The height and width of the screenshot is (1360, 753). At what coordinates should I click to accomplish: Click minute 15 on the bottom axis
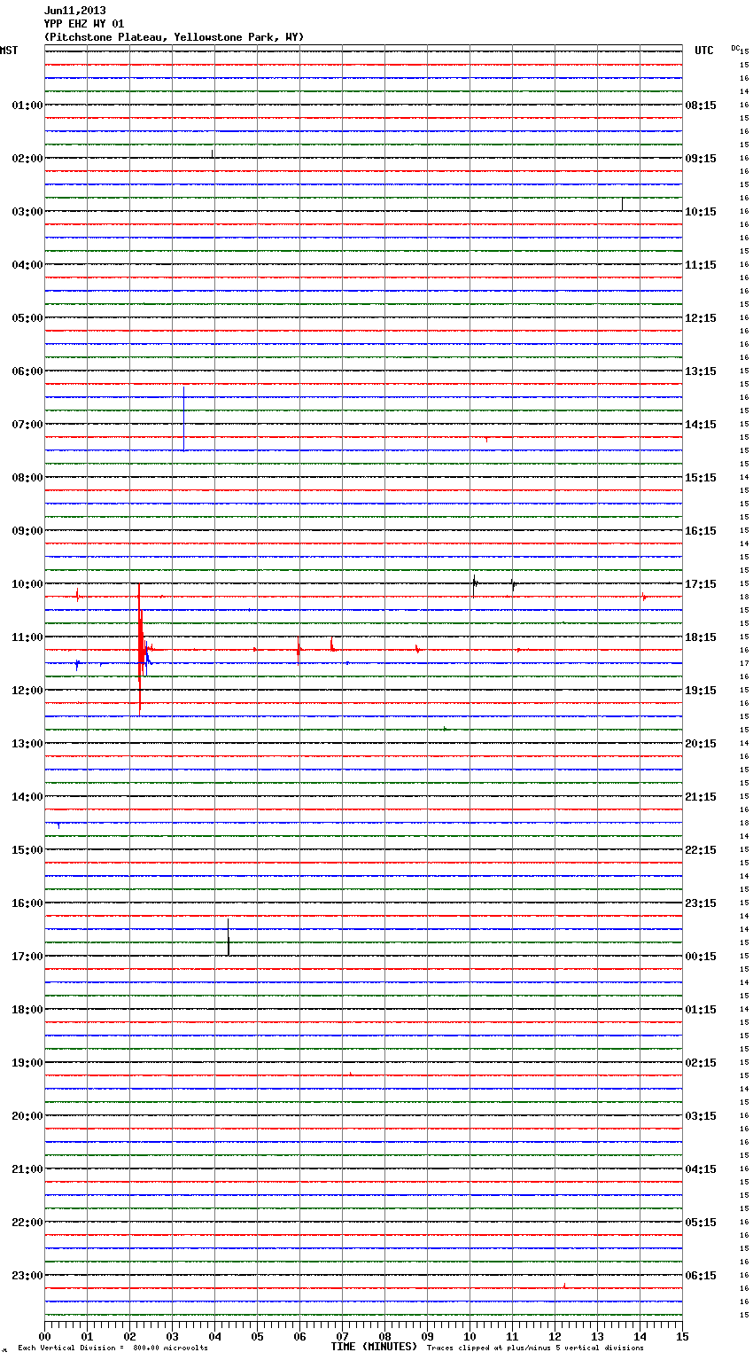coord(682,1336)
